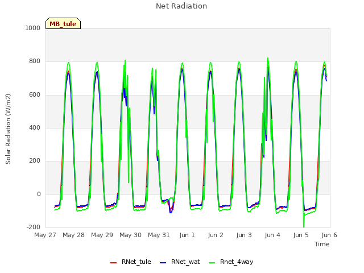Click the blue RNet_wat legend swatch
Viewport: 364px width, 273px height.
[163, 263]
